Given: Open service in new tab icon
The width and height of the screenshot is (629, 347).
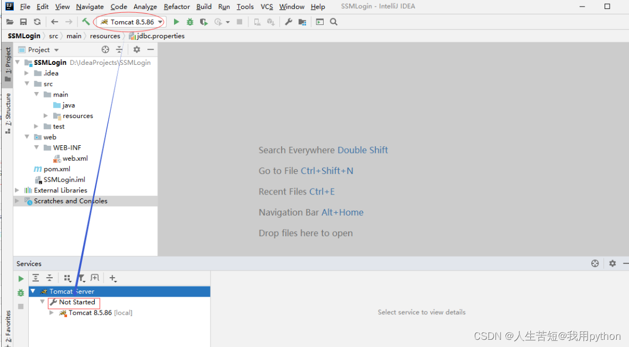Looking at the screenshot, I should point(95,278).
